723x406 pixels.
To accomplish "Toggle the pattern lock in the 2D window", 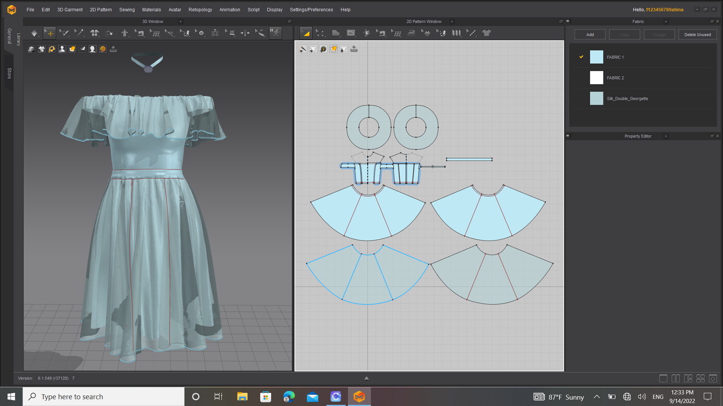I will click(343, 48).
